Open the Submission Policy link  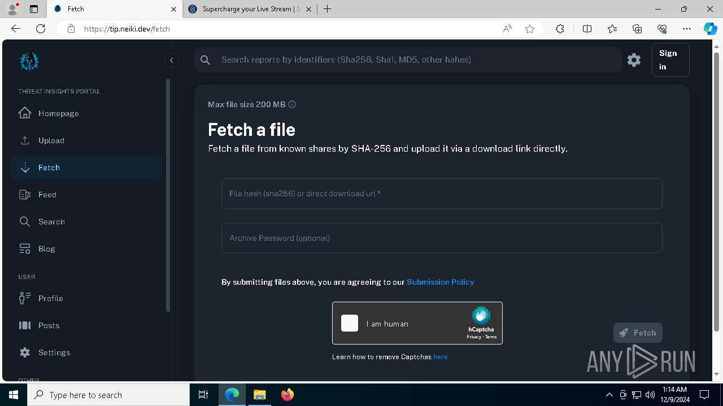440,282
